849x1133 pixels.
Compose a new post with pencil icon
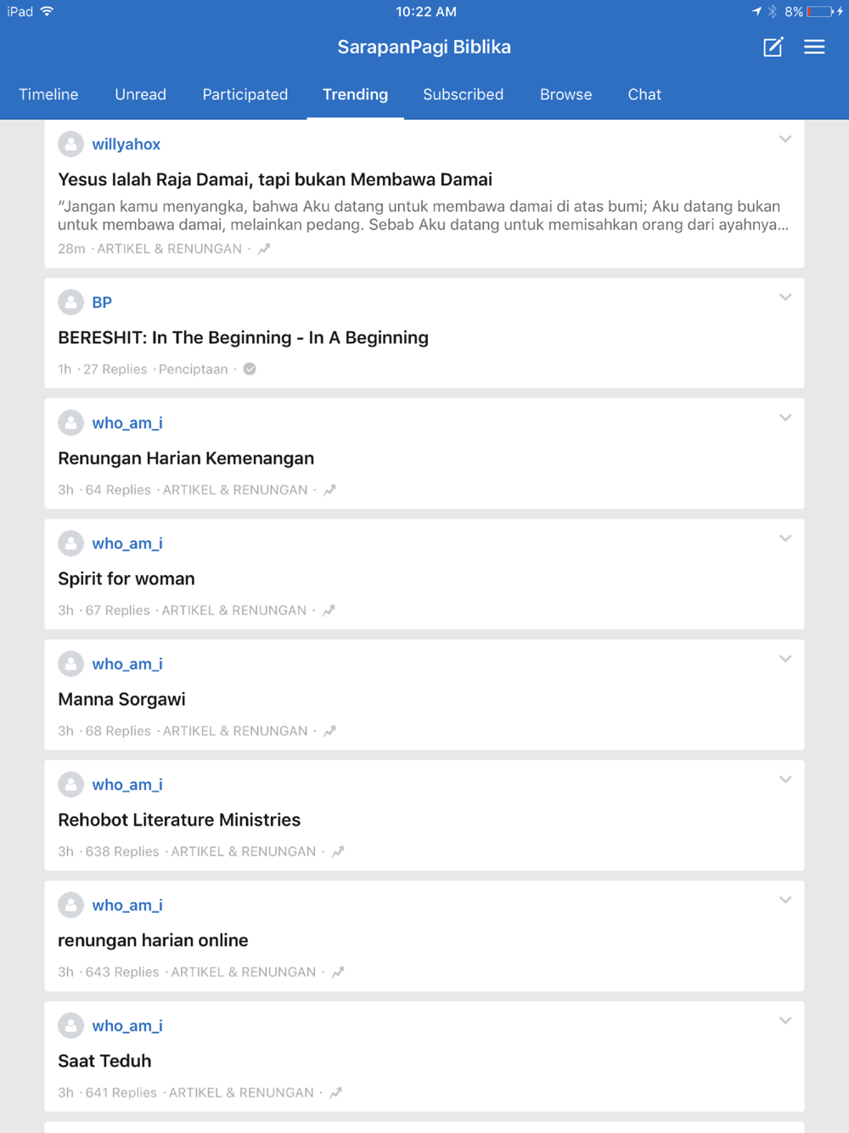tap(773, 47)
